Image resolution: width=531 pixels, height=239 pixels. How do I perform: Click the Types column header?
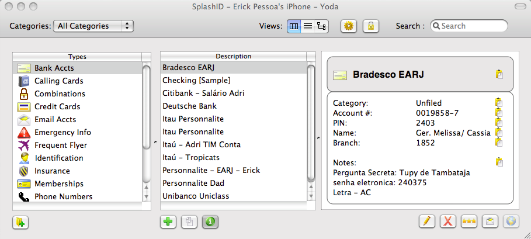[77, 57]
